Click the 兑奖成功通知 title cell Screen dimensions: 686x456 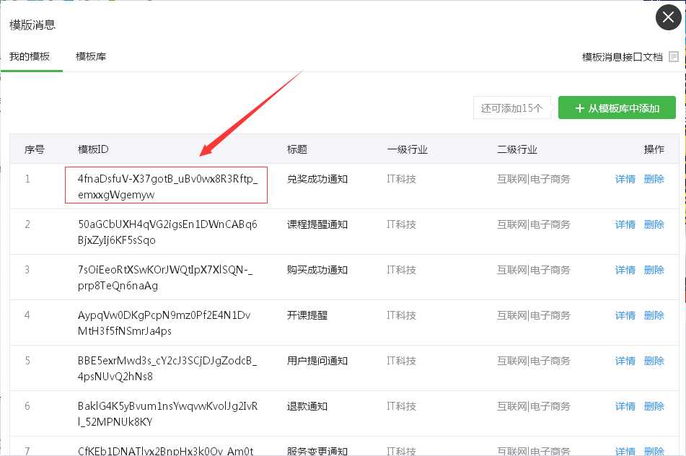[x=317, y=179]
